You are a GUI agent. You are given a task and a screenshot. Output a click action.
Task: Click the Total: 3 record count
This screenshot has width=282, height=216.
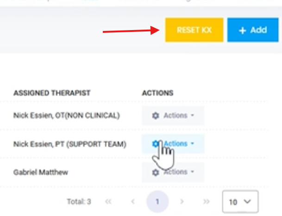79,202
